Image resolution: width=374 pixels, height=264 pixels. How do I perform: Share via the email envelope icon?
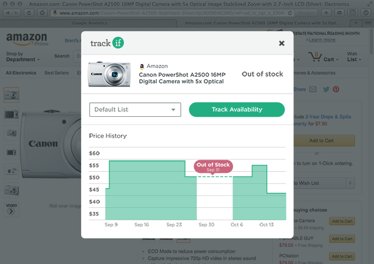tap(313, 89)
